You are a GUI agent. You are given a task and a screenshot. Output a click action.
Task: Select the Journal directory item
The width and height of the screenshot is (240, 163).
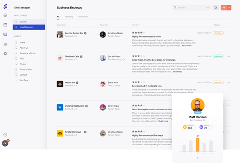(x=29, y=22)
